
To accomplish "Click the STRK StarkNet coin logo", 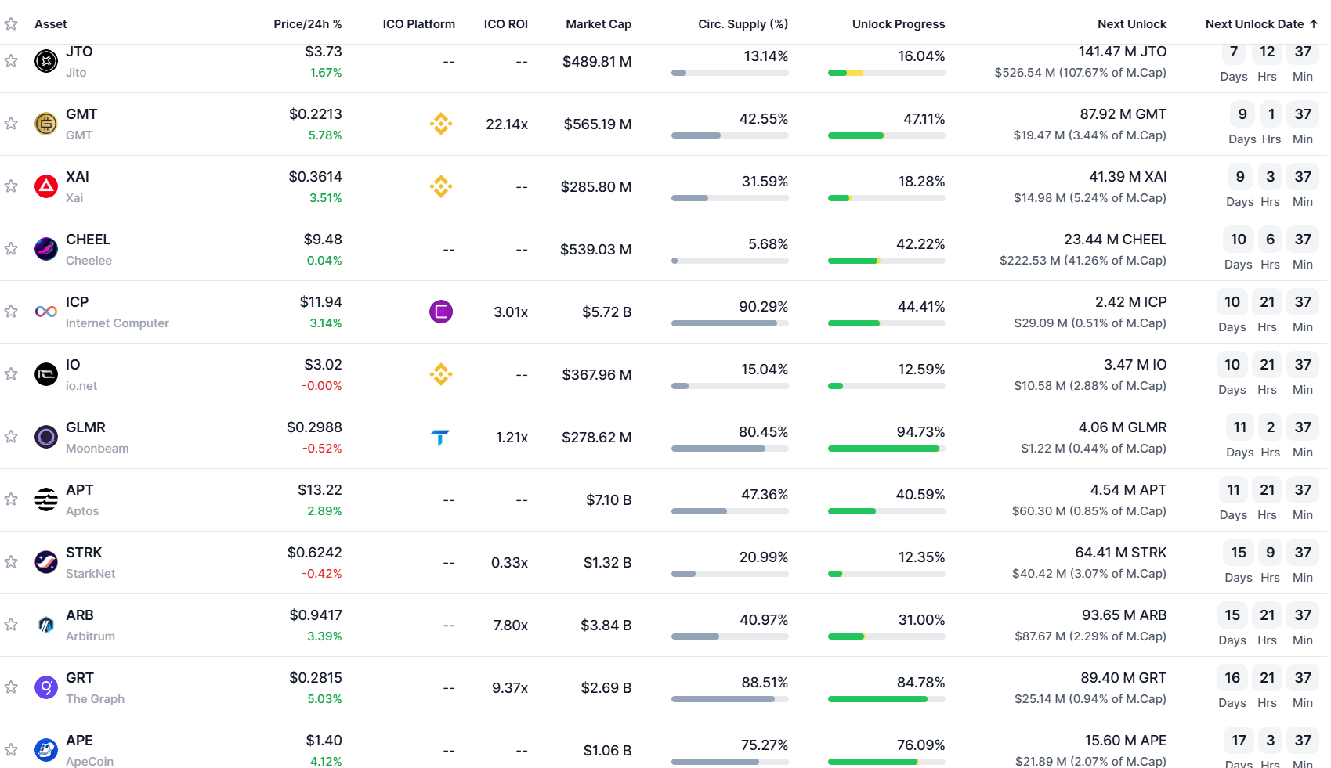I will (46, 561).
